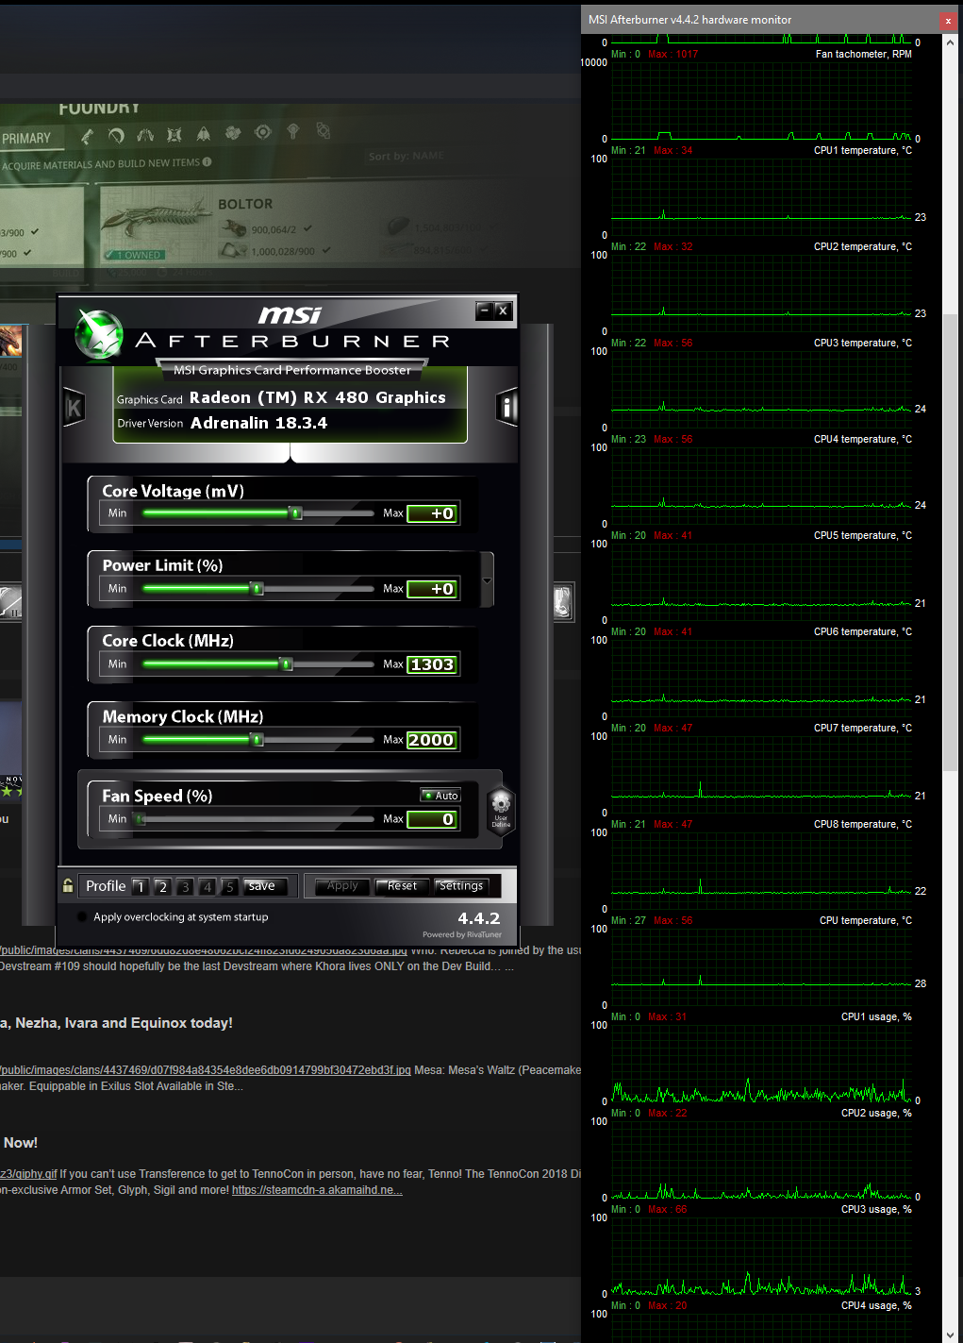Click the Memory Clock slider handle
Viewport: 963px width, 1343px height.
point(257,740)
